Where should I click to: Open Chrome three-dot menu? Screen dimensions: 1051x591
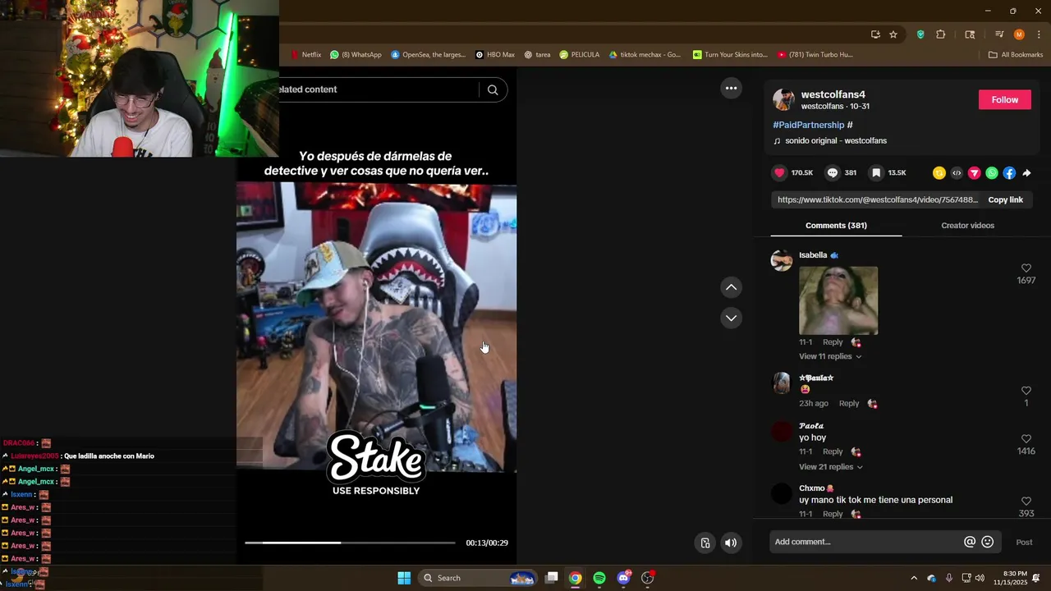1038,34
